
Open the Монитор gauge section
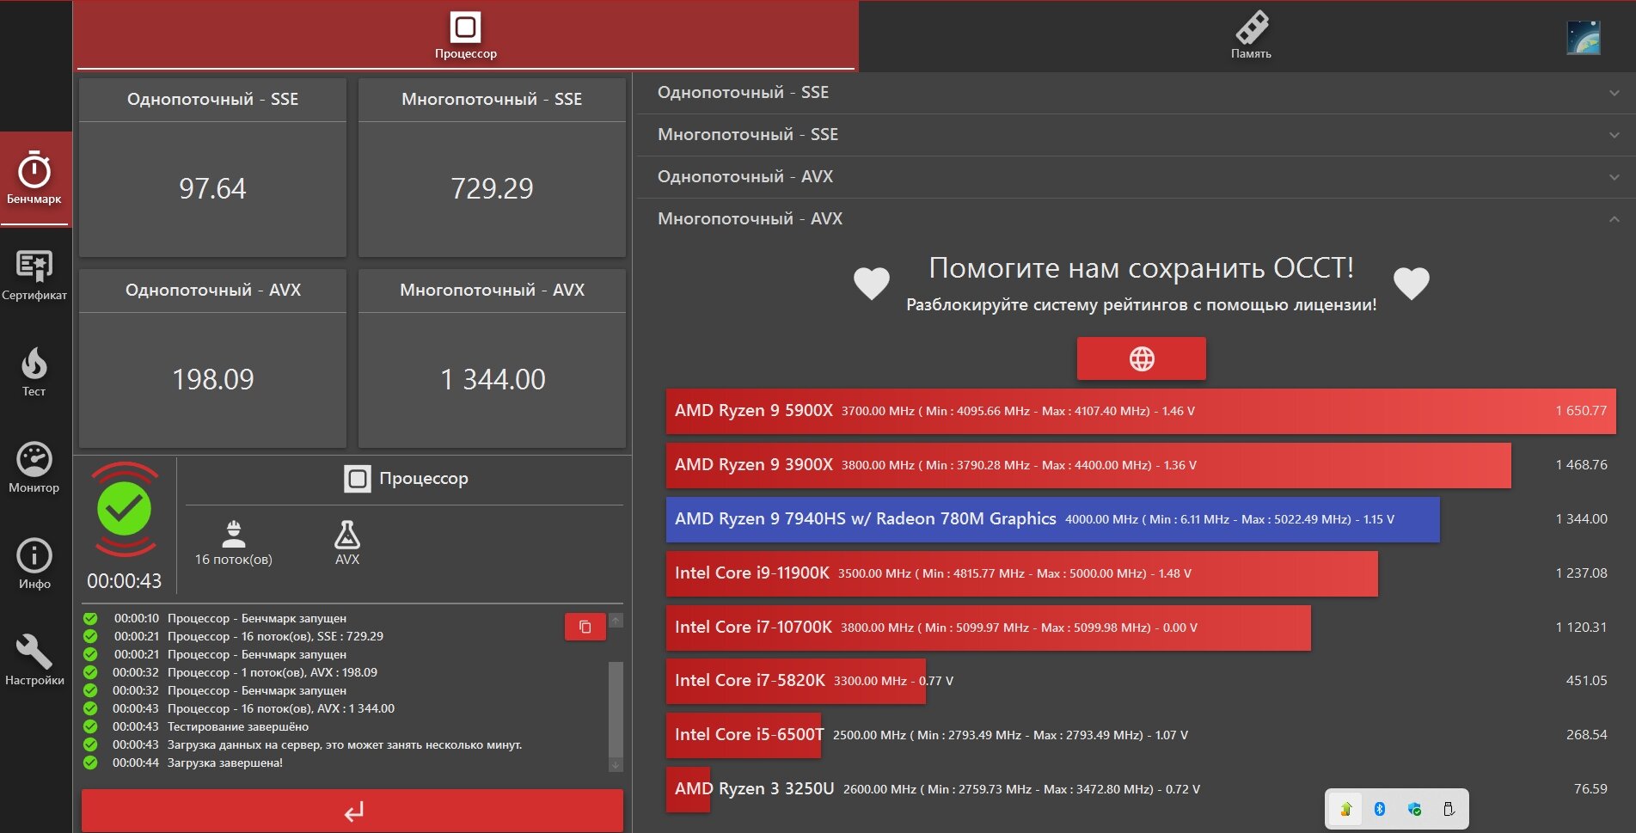(x=34, y=468)
